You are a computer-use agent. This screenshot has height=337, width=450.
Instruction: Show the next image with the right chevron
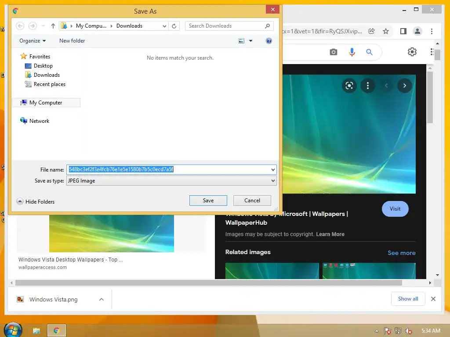click(x=405, y=86)
